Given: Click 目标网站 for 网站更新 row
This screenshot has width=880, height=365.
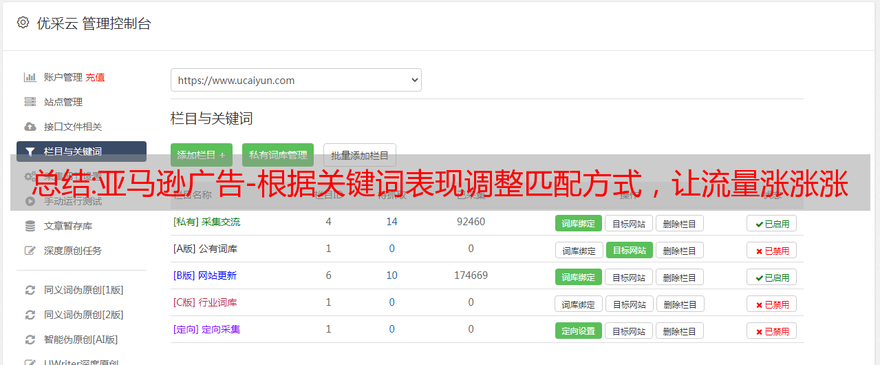Looking at the screenshot, I should pyautogui.click(x=629, y=277).
